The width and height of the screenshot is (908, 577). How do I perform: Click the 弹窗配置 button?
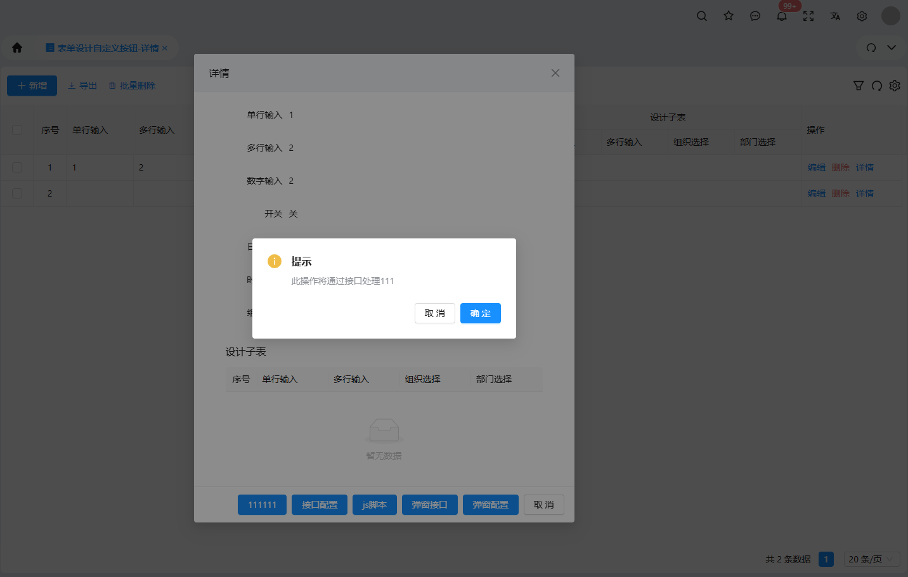point(491,505)
